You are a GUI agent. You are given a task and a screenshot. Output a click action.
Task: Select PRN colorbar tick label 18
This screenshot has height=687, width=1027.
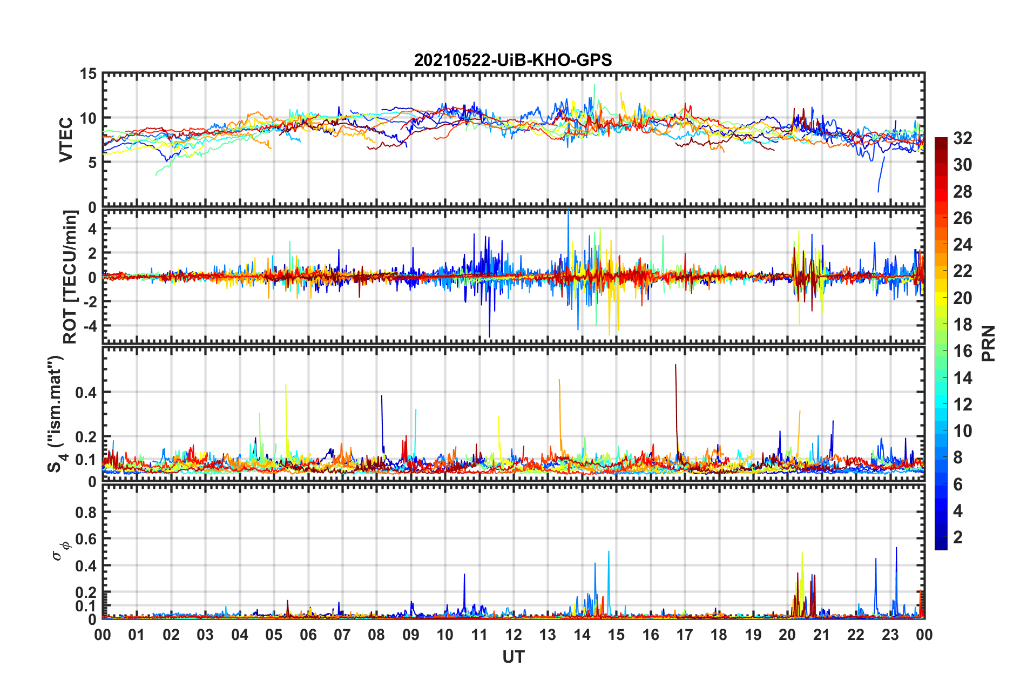click(x=962, y=325)
